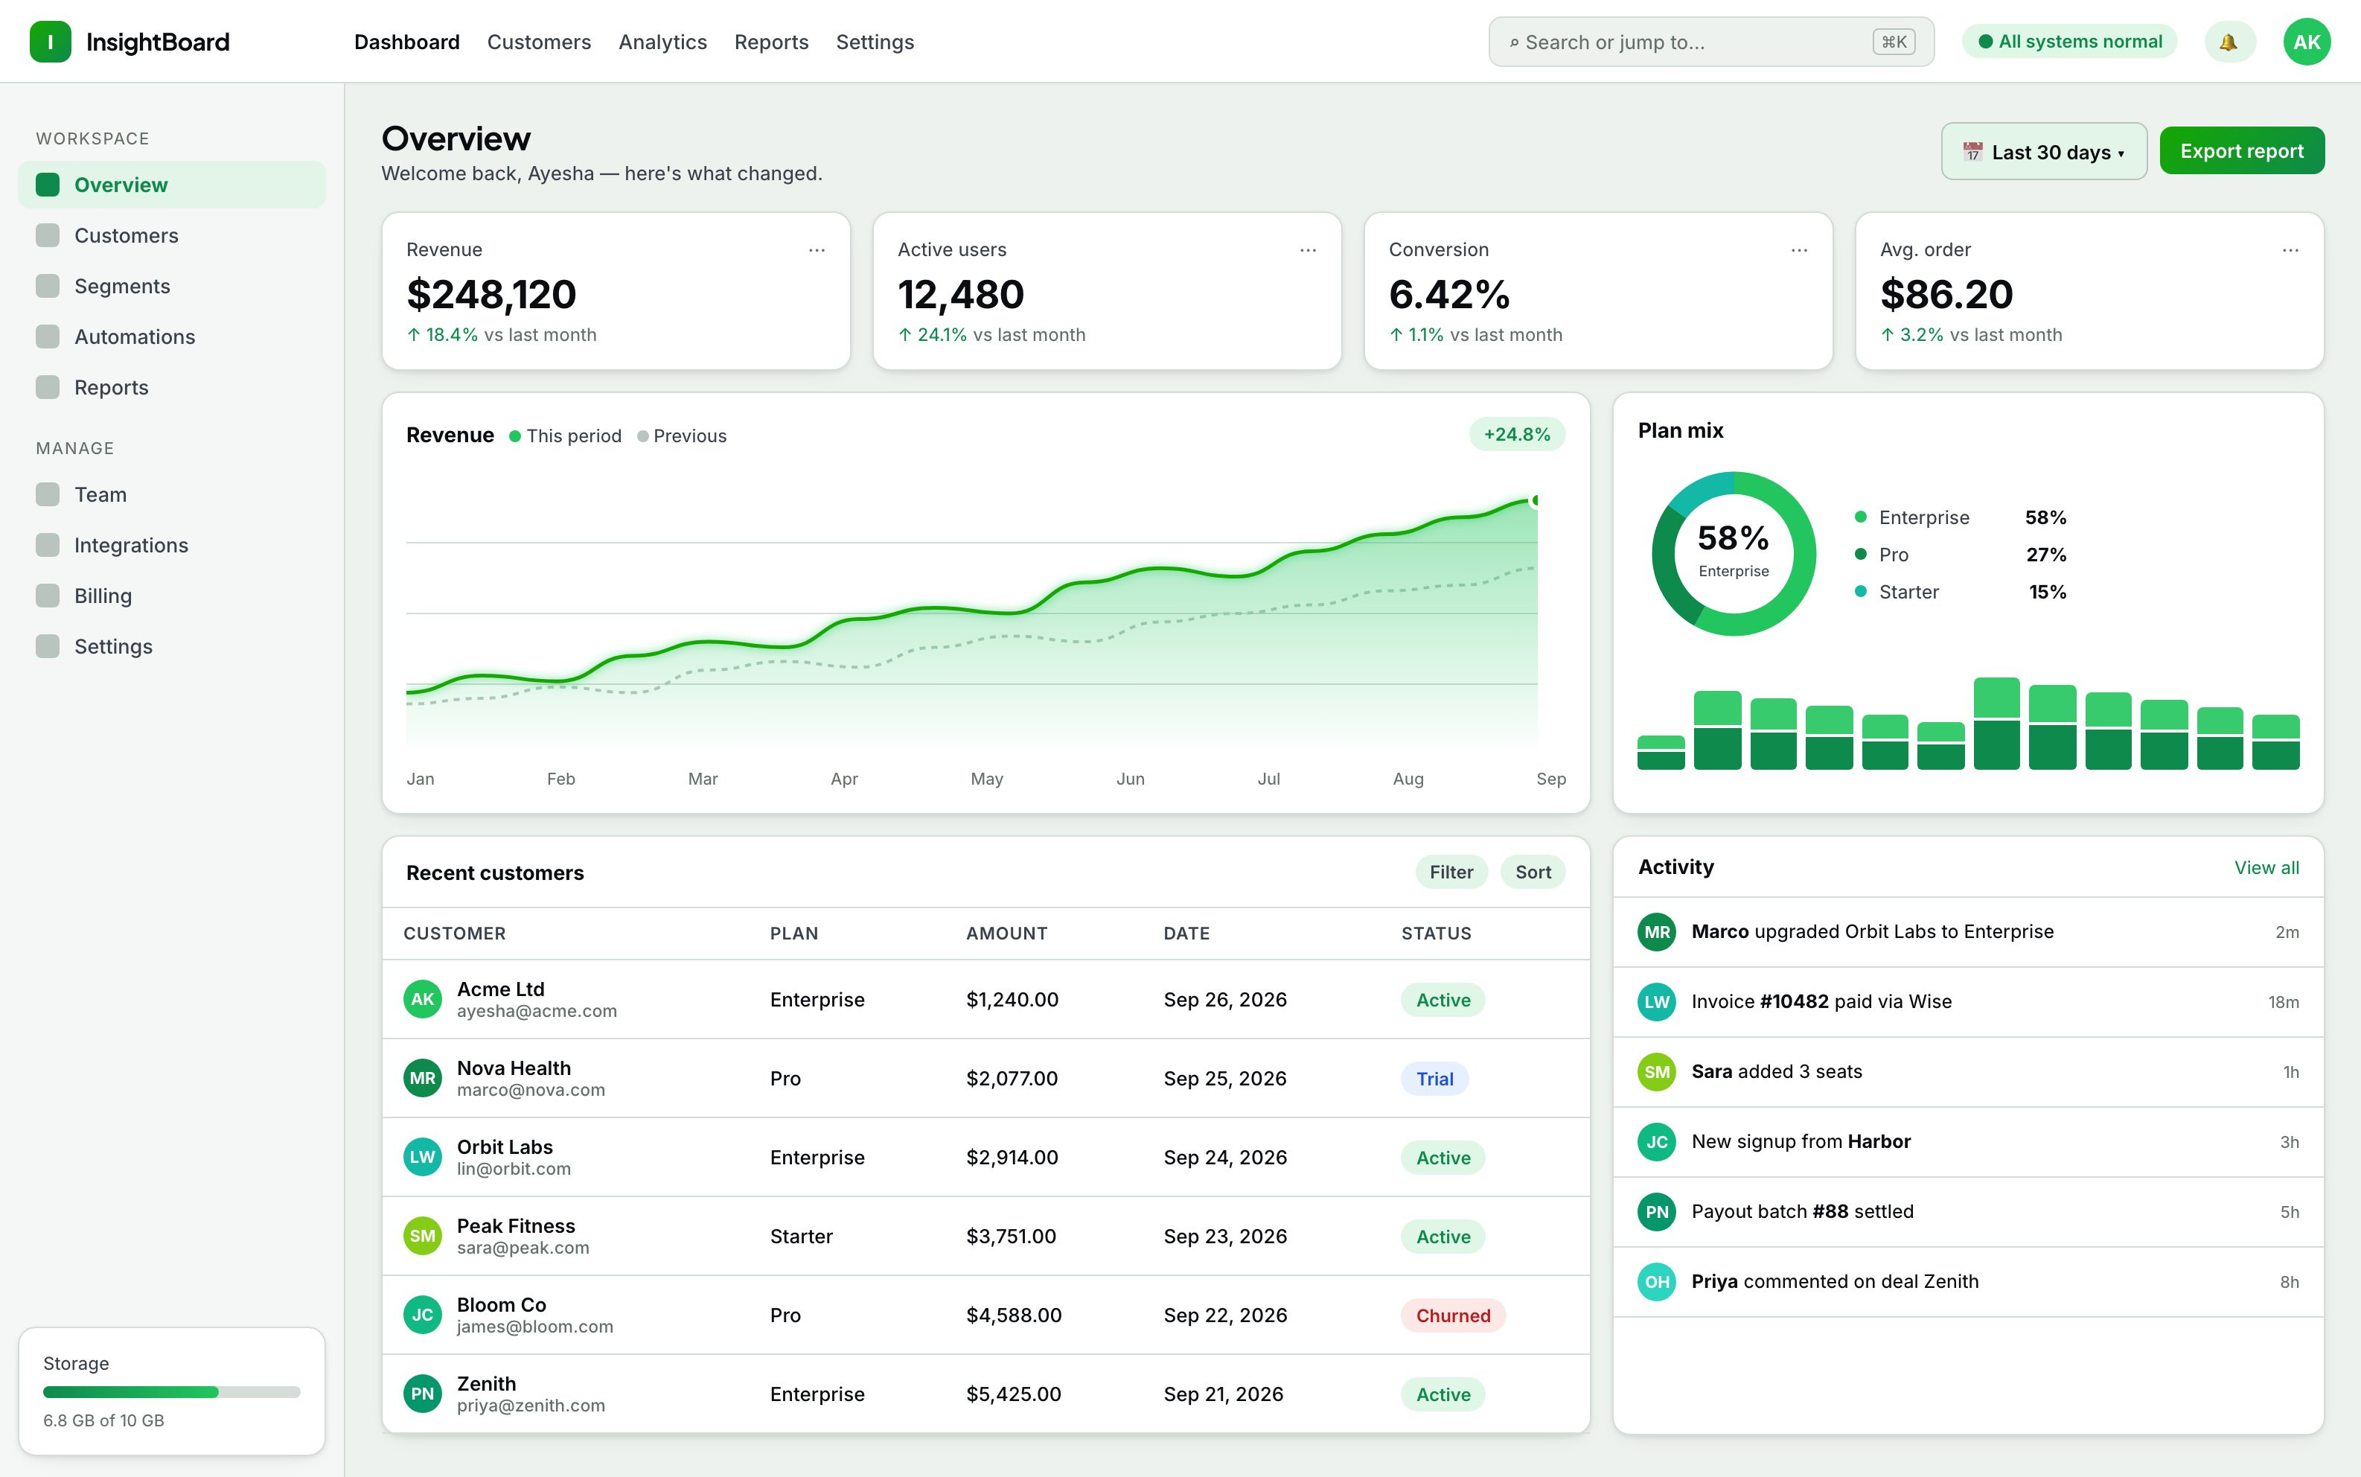Image resolution: width=2361 pixels, height=1477 pixels.
Task: Click the Billing sidebar icon
Action: click(48, 596)
